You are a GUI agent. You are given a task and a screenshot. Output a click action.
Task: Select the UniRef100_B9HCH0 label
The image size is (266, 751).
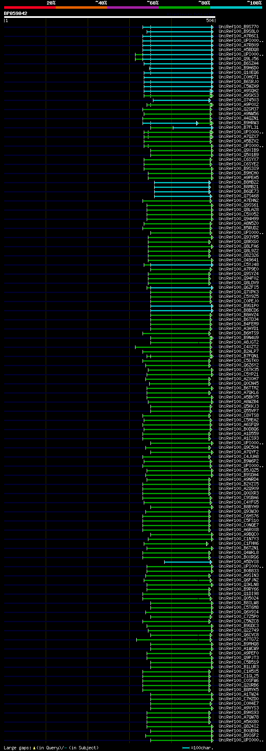[x=239, y=173]
